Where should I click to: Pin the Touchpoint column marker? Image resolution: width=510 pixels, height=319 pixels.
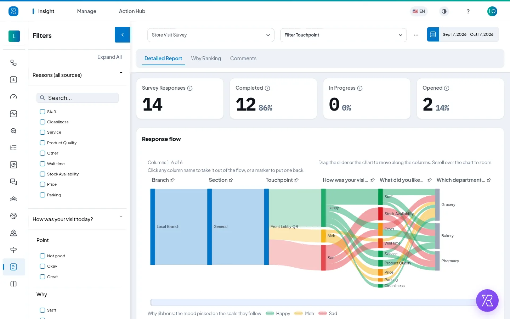pos(296,180)
